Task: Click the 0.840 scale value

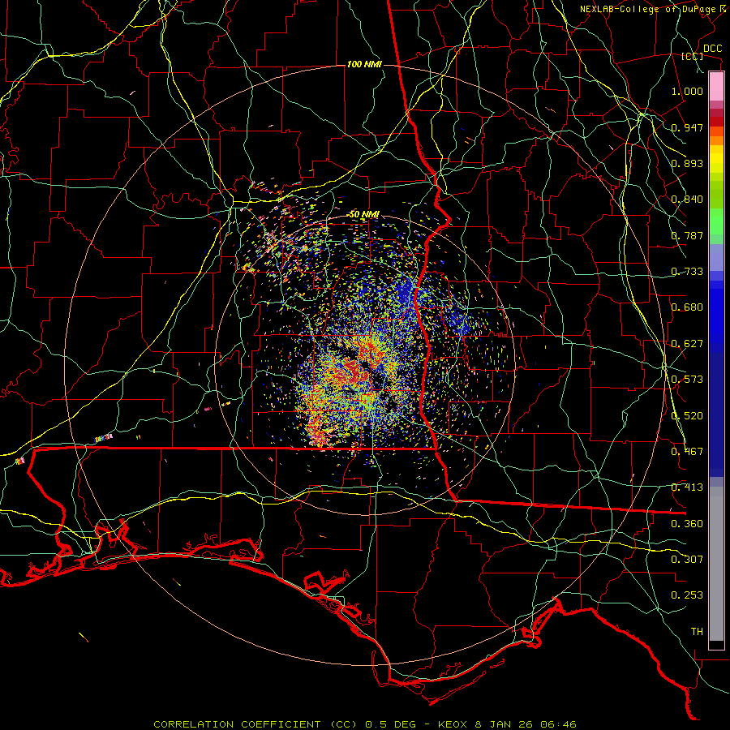Action: coord(687,200)
